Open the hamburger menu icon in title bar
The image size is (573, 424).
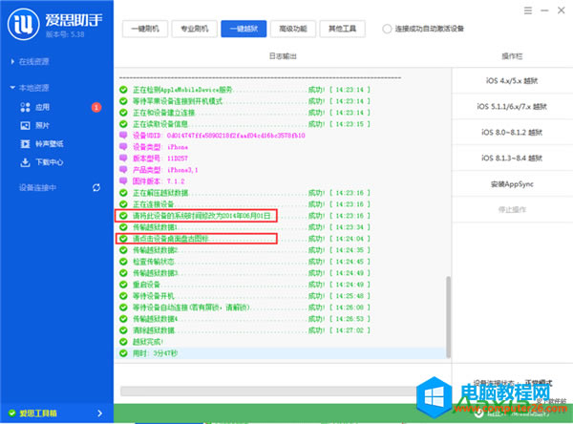point(528,11)
